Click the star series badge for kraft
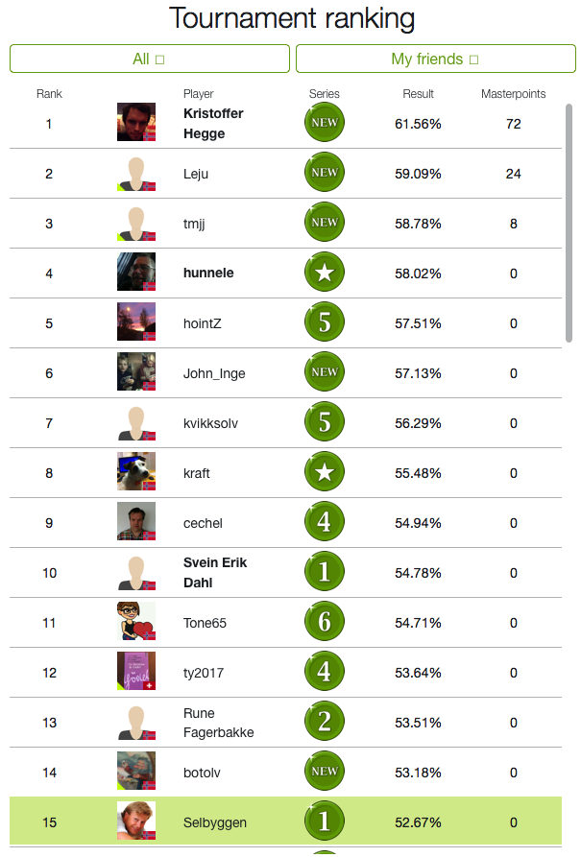Screen dimensions: 581x857 click(x=325, y=471)
